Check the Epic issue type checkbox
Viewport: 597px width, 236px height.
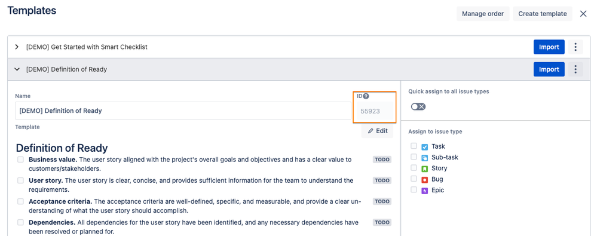click(x=414, y=189)
